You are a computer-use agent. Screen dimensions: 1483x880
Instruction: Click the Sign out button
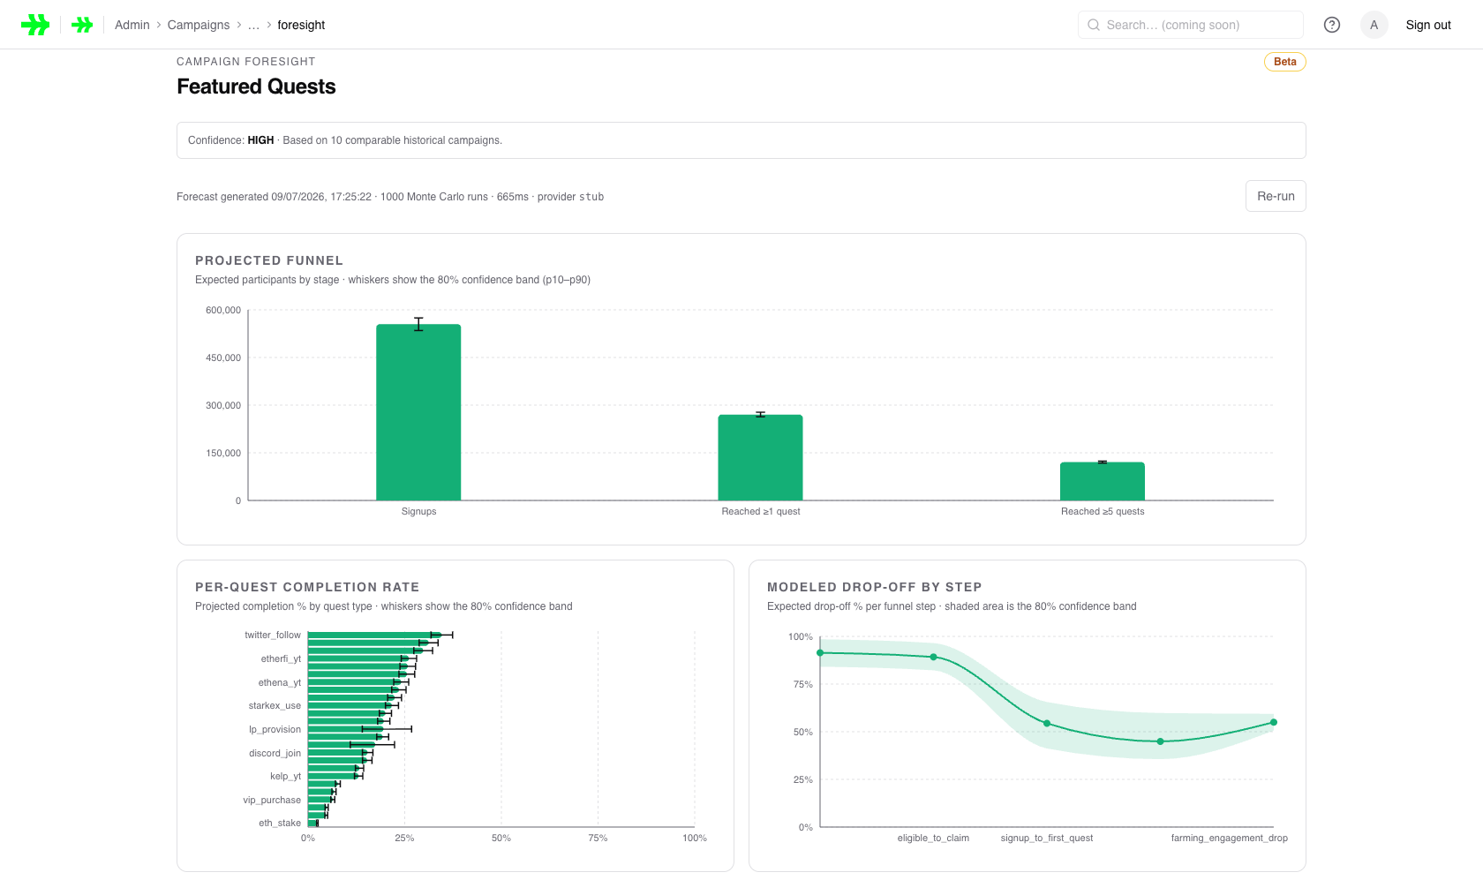pyautogui.click(x=1428, y=25)
